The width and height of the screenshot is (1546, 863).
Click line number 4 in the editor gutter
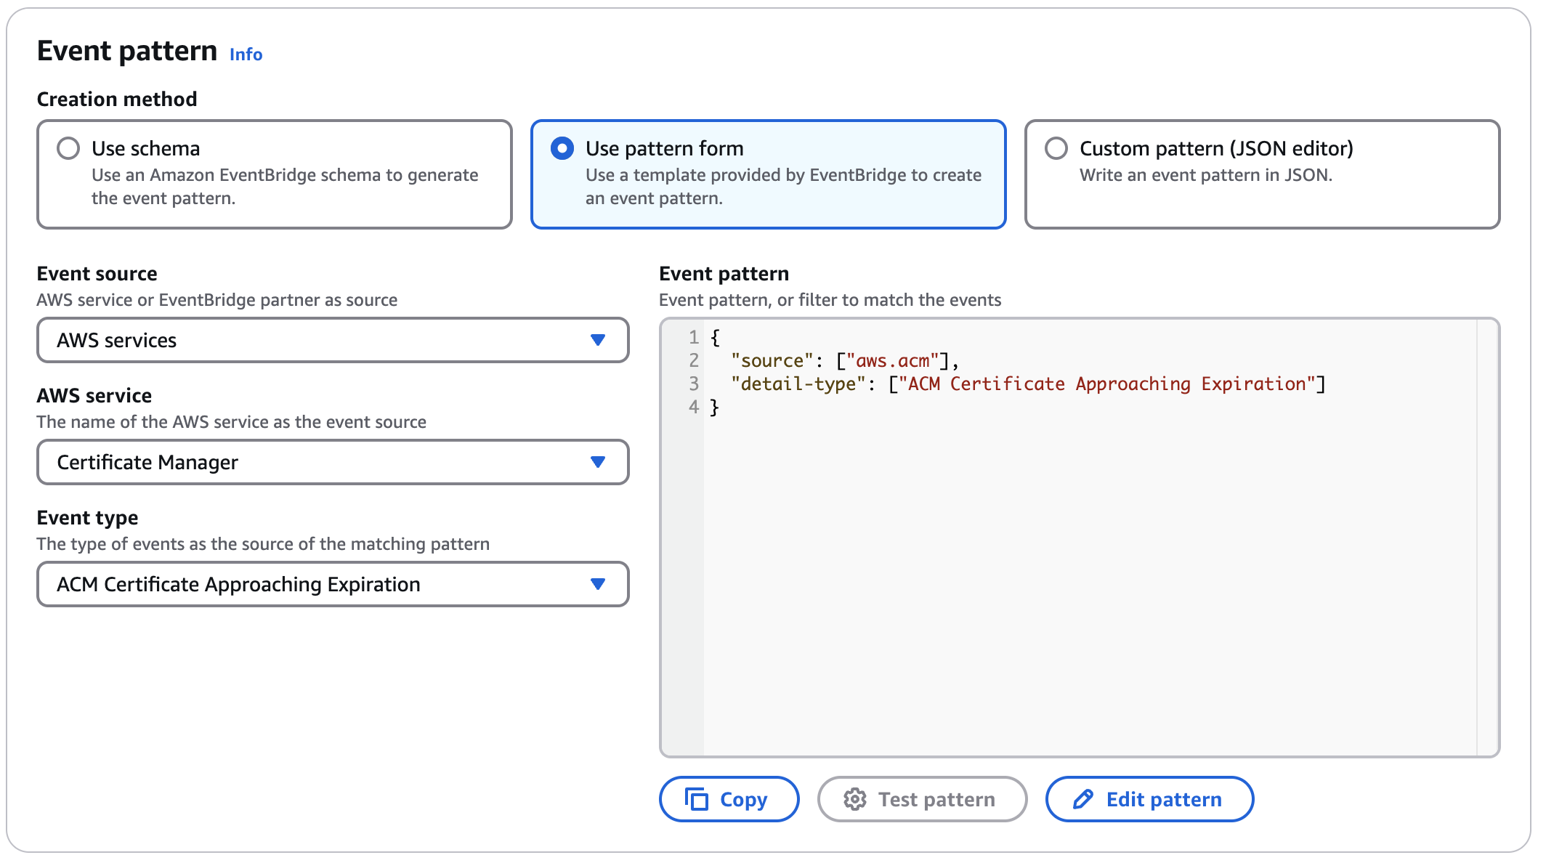pyautogui.click(x=694, y=408)
